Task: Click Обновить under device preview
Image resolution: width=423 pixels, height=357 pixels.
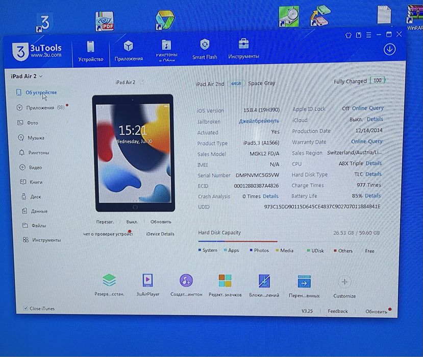Action: [x=161, y=222]
